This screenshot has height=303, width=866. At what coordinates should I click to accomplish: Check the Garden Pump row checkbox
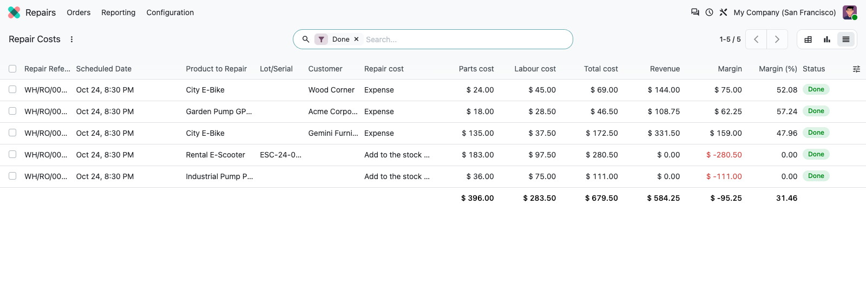pos(12,111)
